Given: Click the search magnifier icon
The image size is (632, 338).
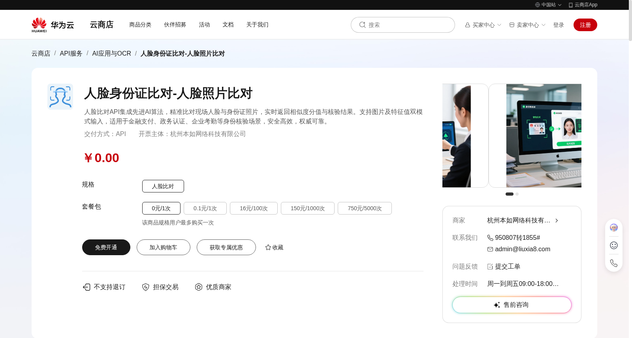Looking at the screenshot, I should point(362,25).
